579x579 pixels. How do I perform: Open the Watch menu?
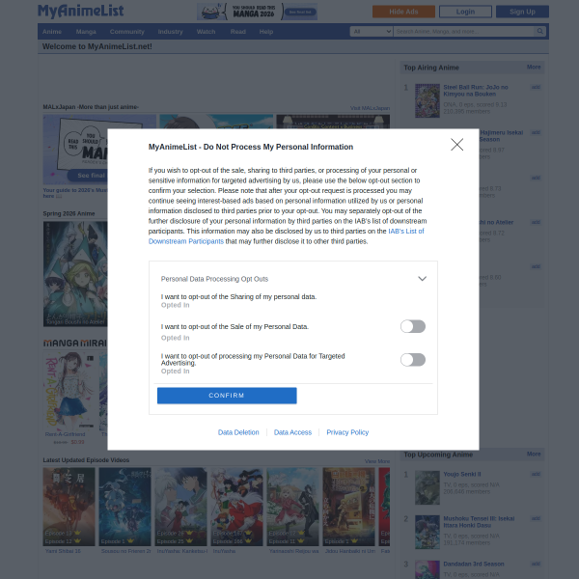(206, 32)
